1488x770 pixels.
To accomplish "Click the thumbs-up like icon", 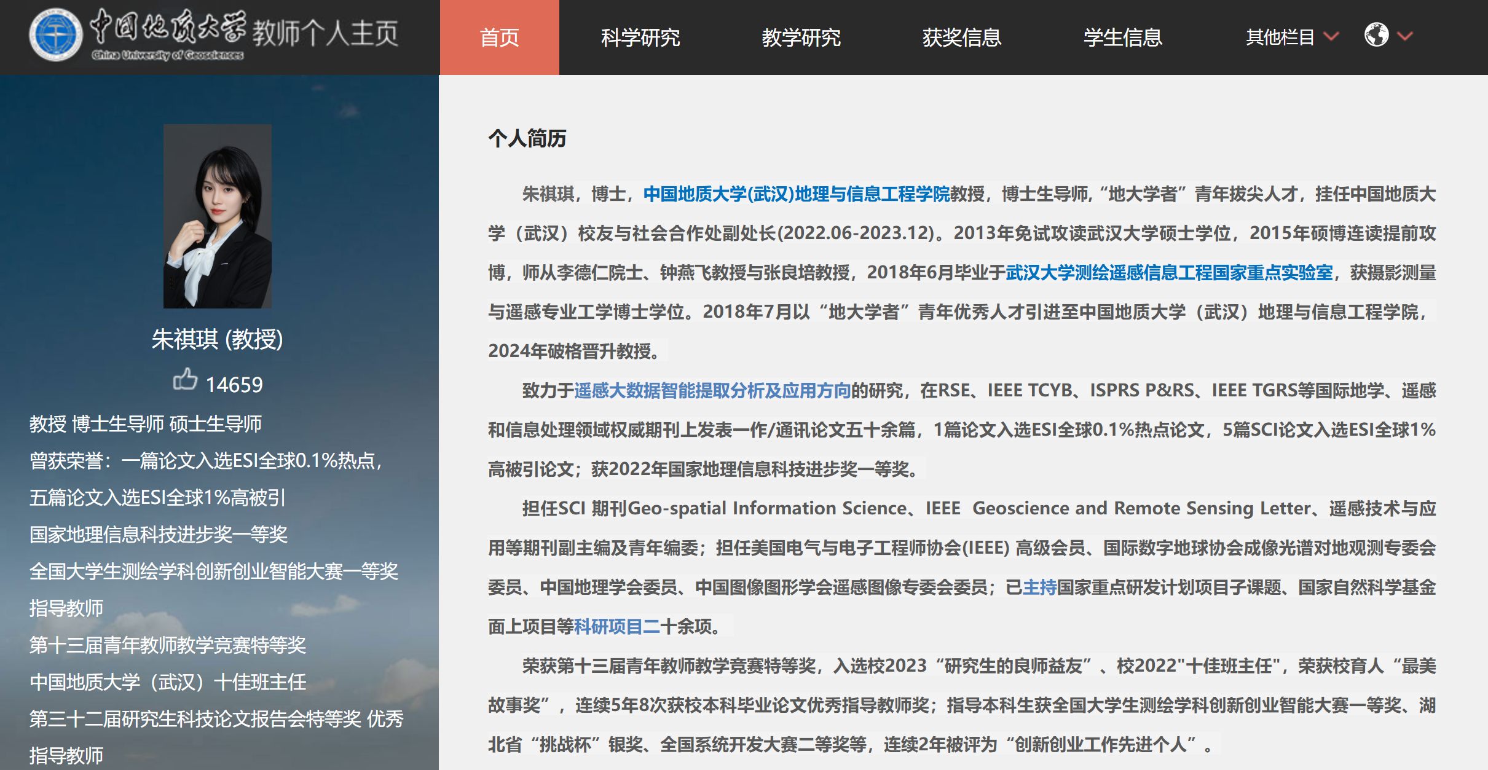I will [x=185, y=379].
